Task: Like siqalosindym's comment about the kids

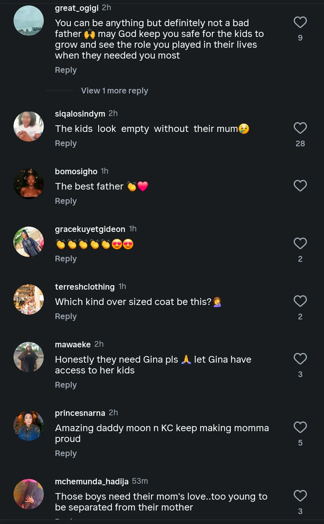Action: pyautogui.click(x=300, y=128)
